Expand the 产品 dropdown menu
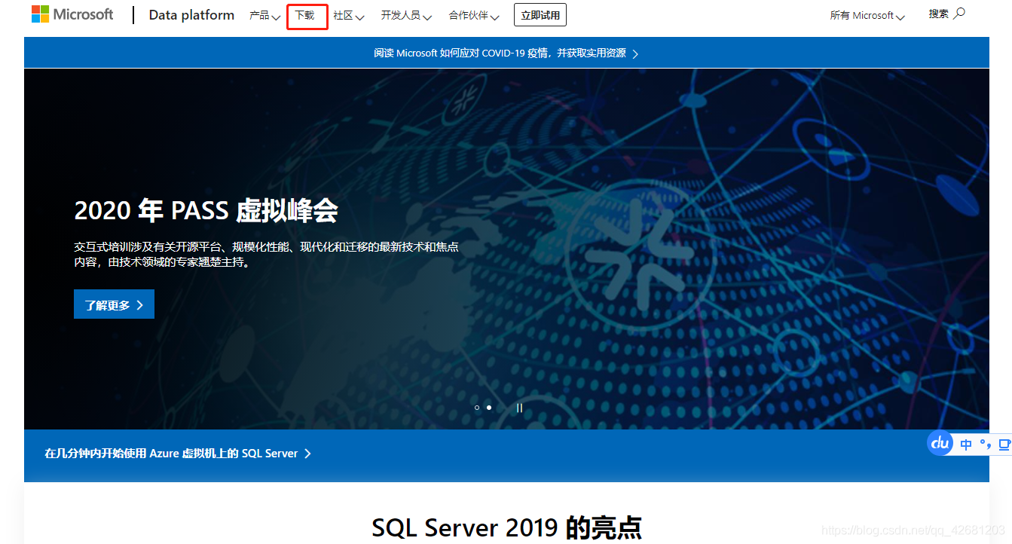The image size is (1012, 544). [264, 15]
